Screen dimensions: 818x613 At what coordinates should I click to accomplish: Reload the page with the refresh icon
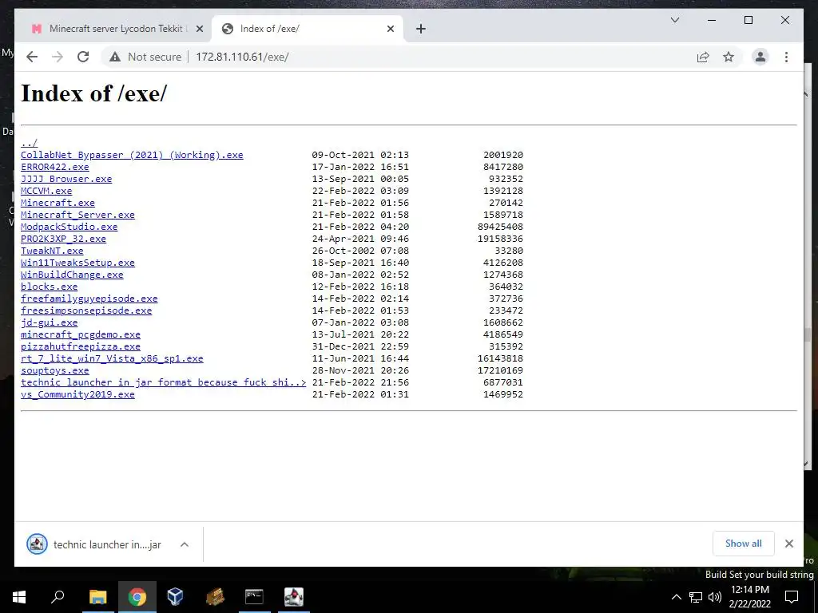point(83,57)
